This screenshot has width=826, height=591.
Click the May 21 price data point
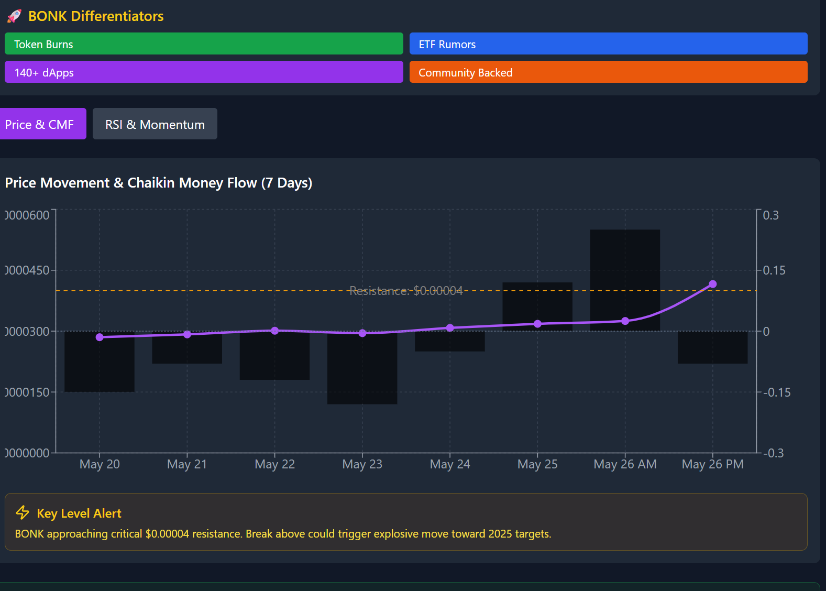[x=187, y=334]
